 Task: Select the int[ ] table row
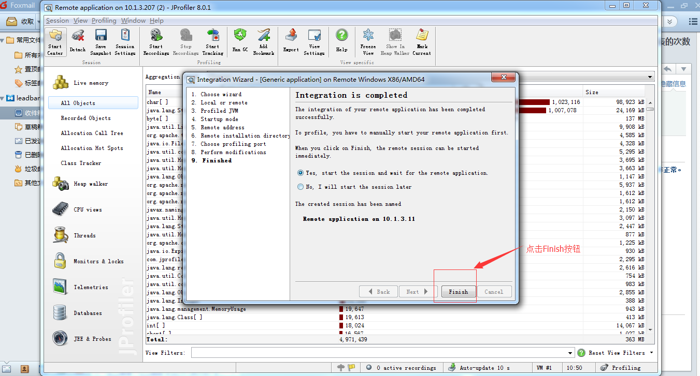(x=395, y=325)
